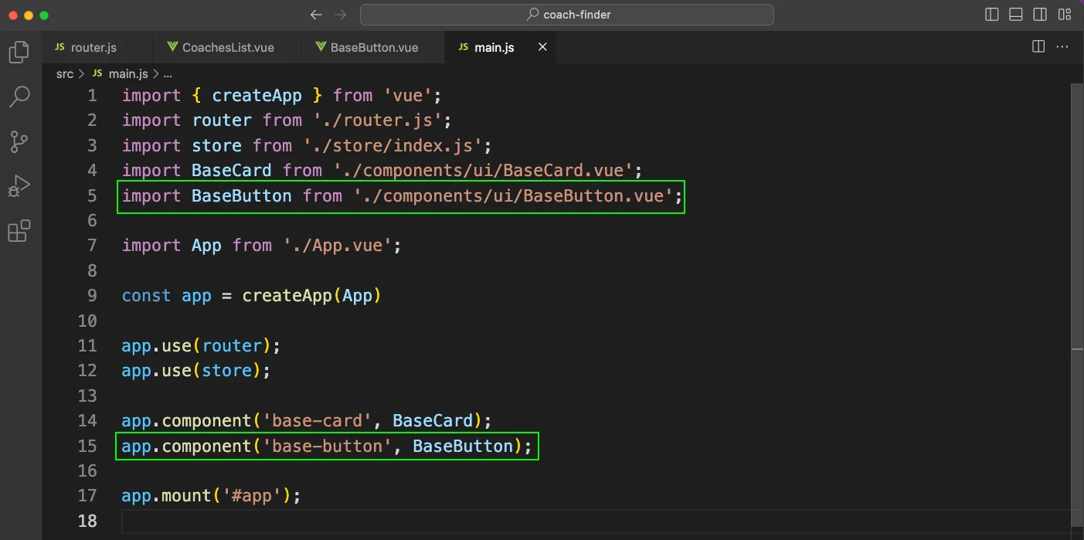Screen dimensions: 1084x540
Task: Click the BaseButton.vue import path string
Action: pos(513,195)
